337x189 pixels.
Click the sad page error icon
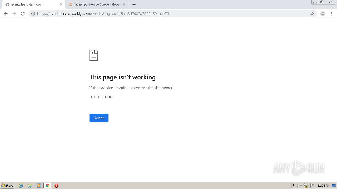pyautogui.click(x=94, y=55)
